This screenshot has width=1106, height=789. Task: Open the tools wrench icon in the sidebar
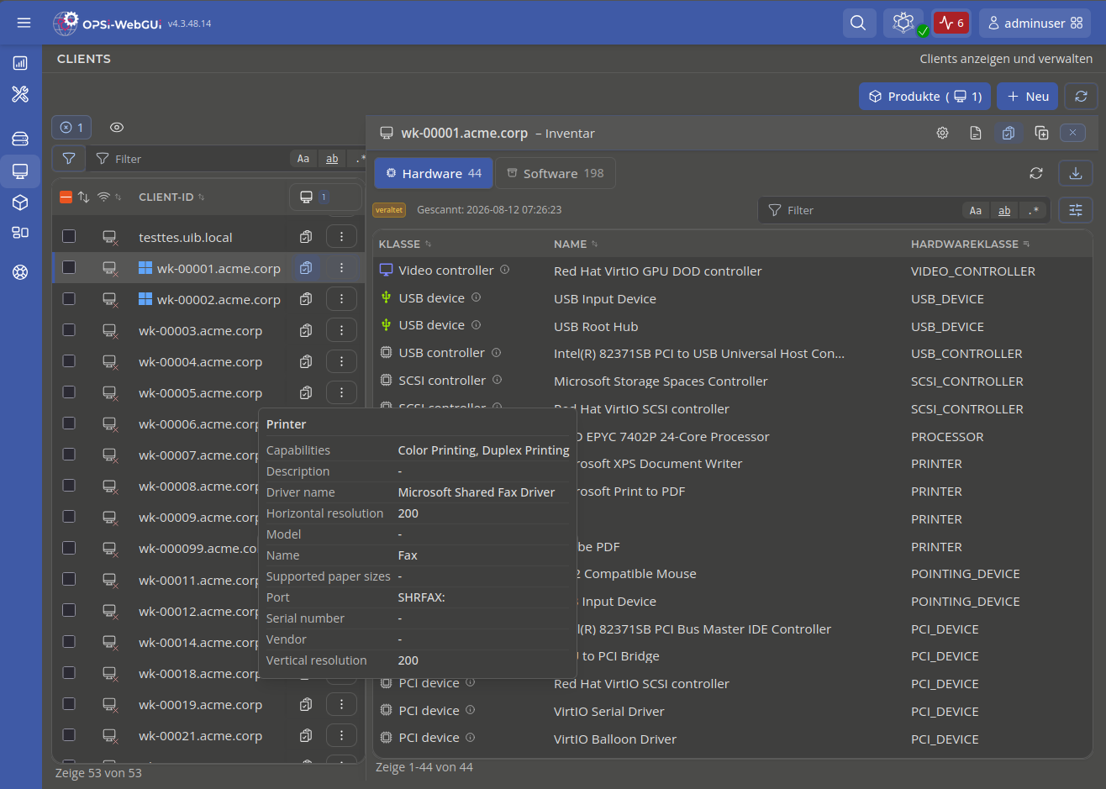coord(20,94)
